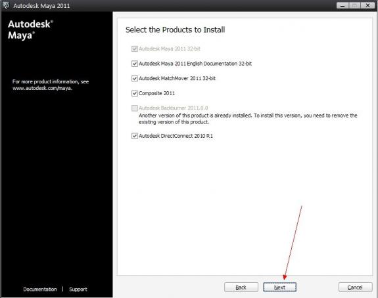Click the www.autodesk.com/maya address text
The height and width of the screenshot is (298, 378).
[43, 88]
